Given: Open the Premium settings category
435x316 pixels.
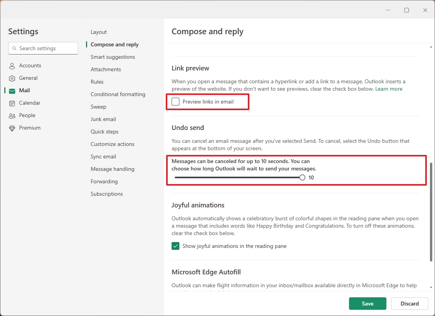Looking at the screenshot, I should click(30, 128).
